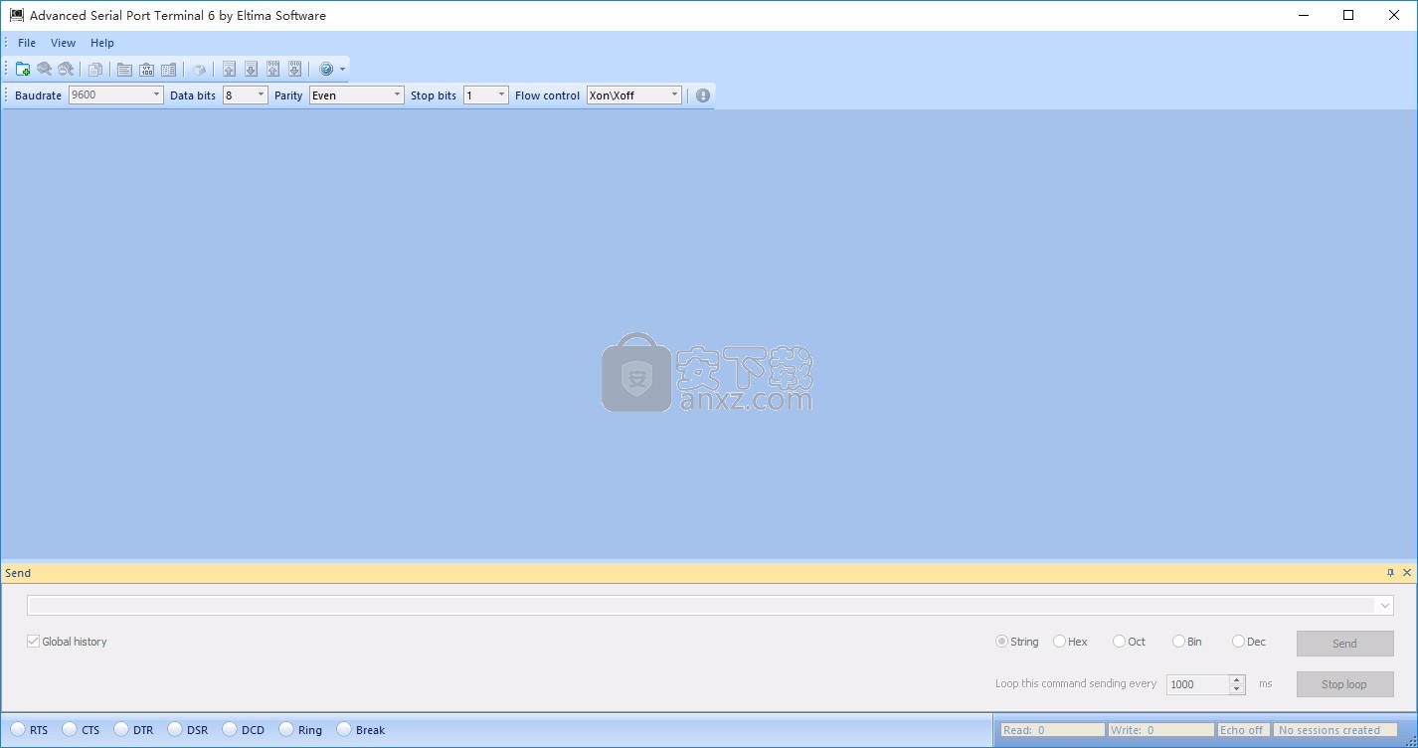Image resolution: width=1418 pixels, height=748 pixels.
Task: Click the Read: 0 status field
Action: [x=1052, y=730]
